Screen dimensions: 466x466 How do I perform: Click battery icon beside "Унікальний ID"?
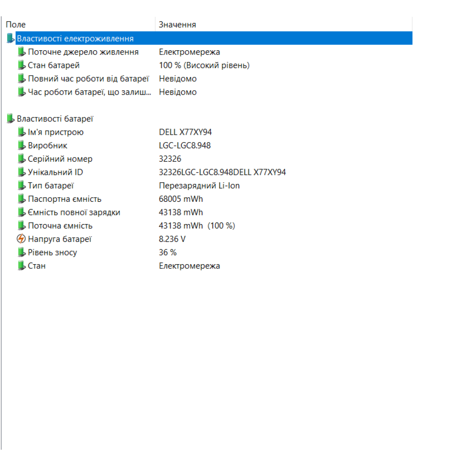21,172
